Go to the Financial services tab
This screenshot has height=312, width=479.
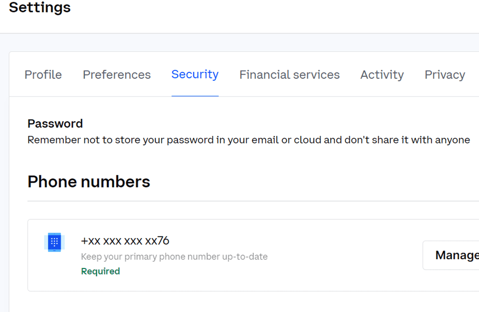[x=289, y=75]
